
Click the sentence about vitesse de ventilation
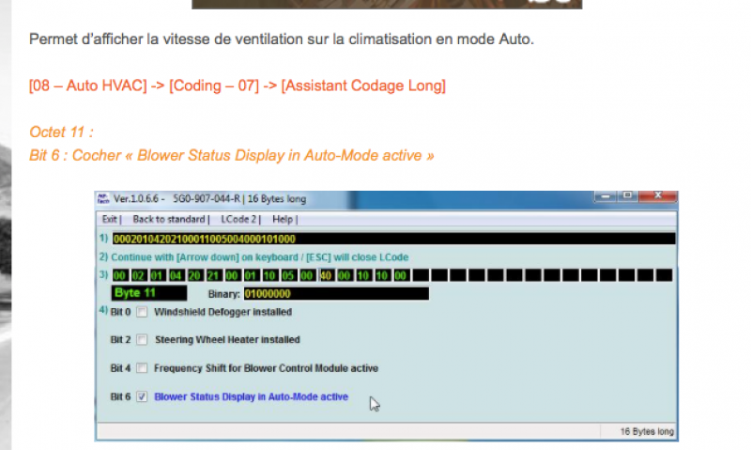tap(281, 39)
